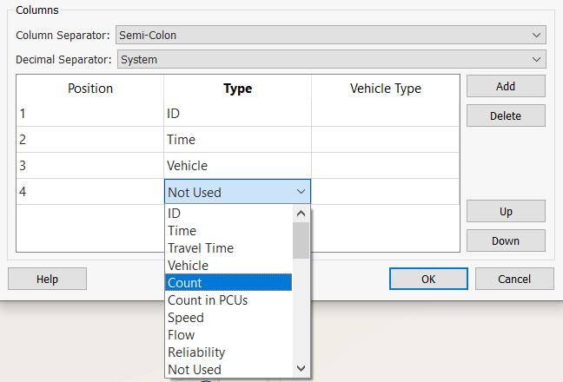Move the column Up
563x382 pixels.
click(506, 211)
